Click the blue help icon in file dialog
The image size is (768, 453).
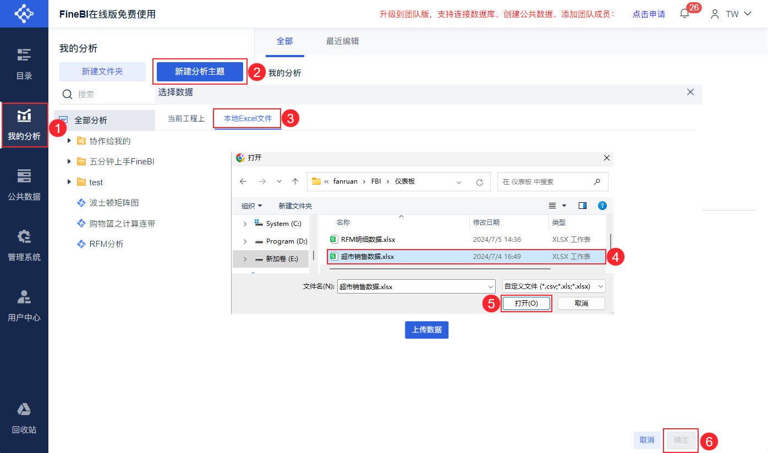pyautogui.click(x=602, y=206)
